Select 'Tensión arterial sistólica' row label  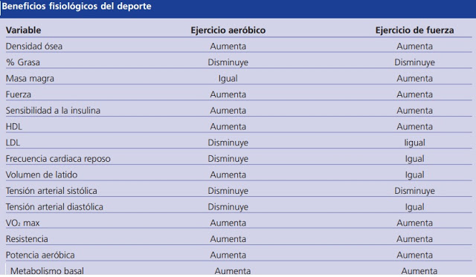(51, 191)
